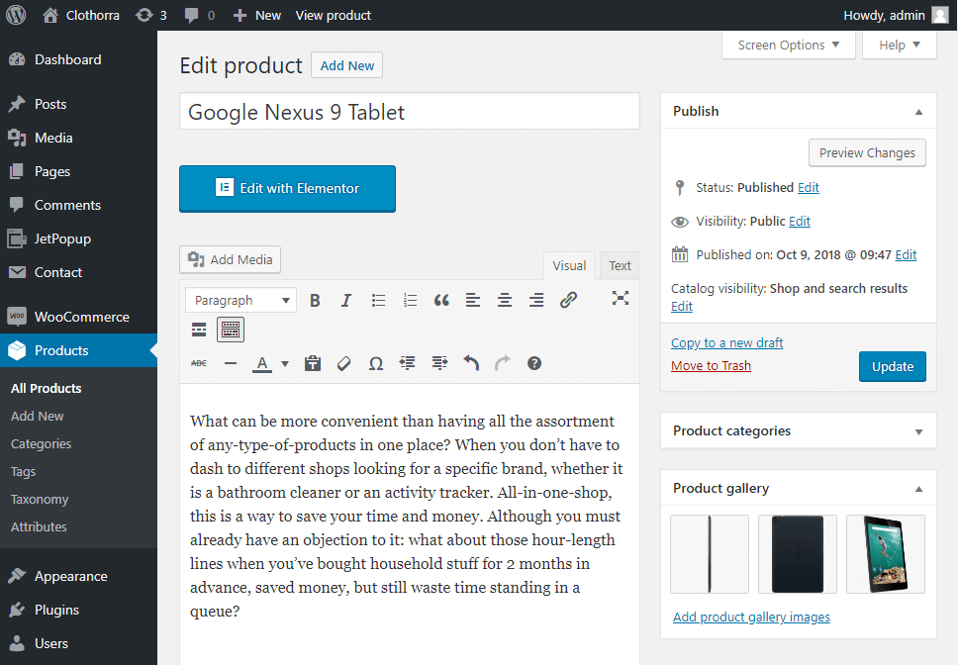
Task: Insert a special character with omega icon
Action: [376, 363]
